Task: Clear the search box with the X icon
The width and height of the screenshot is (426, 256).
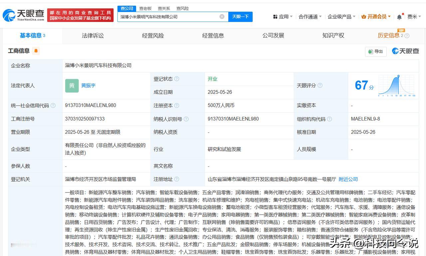Action: (x=222, y=17)
